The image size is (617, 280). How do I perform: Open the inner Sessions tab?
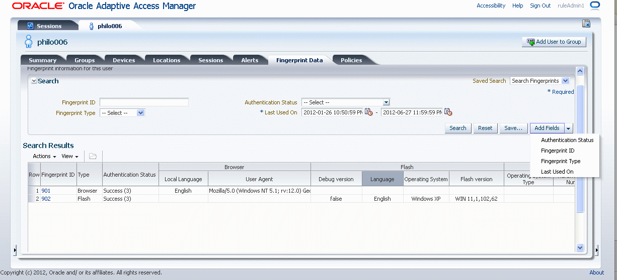coord(210,60)
